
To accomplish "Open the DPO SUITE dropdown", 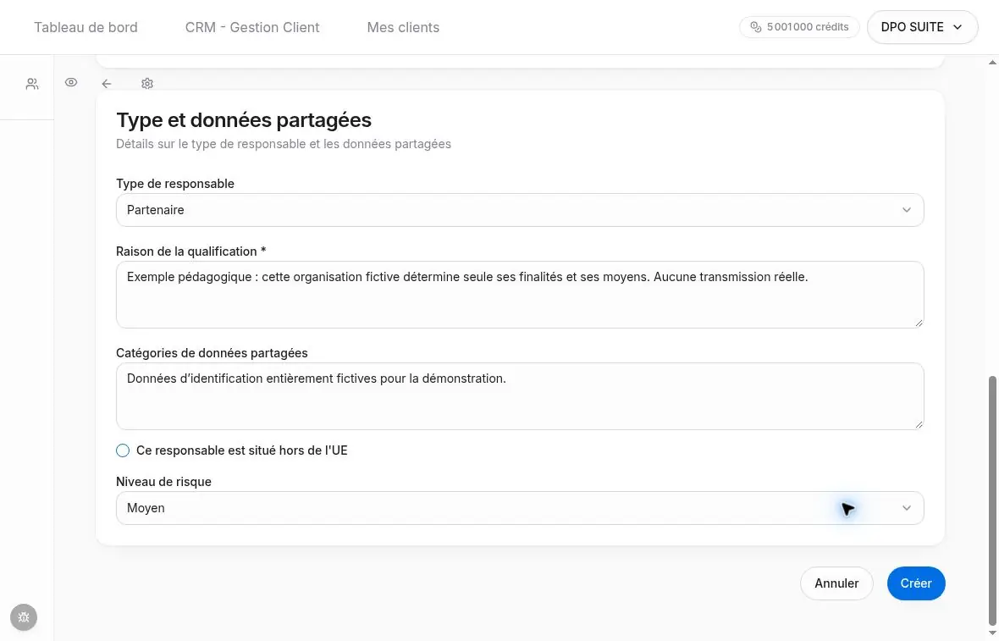I will [922, 27].
